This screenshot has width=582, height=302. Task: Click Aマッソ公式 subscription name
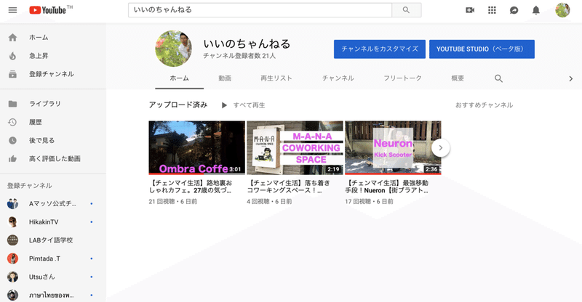coord(52,204)
